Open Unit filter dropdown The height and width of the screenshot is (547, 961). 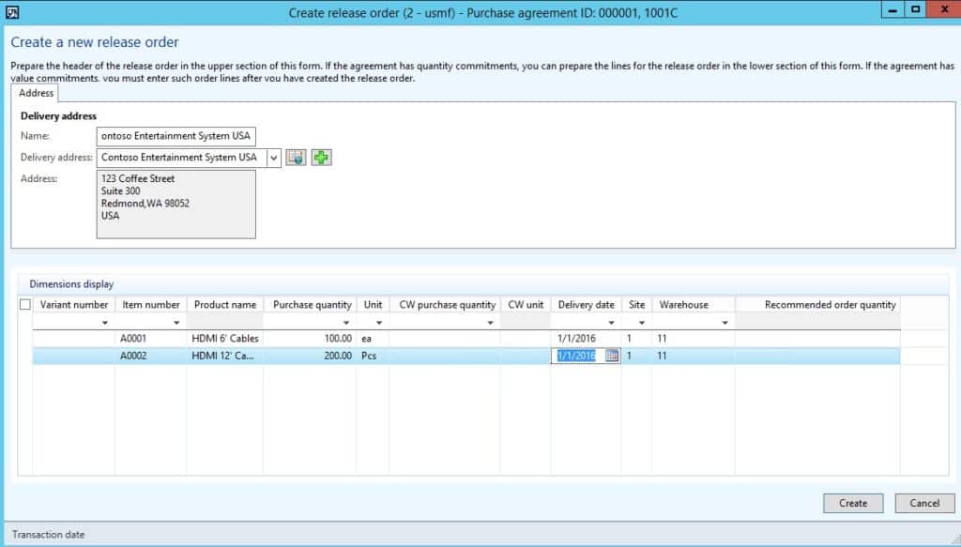(379, 322)
